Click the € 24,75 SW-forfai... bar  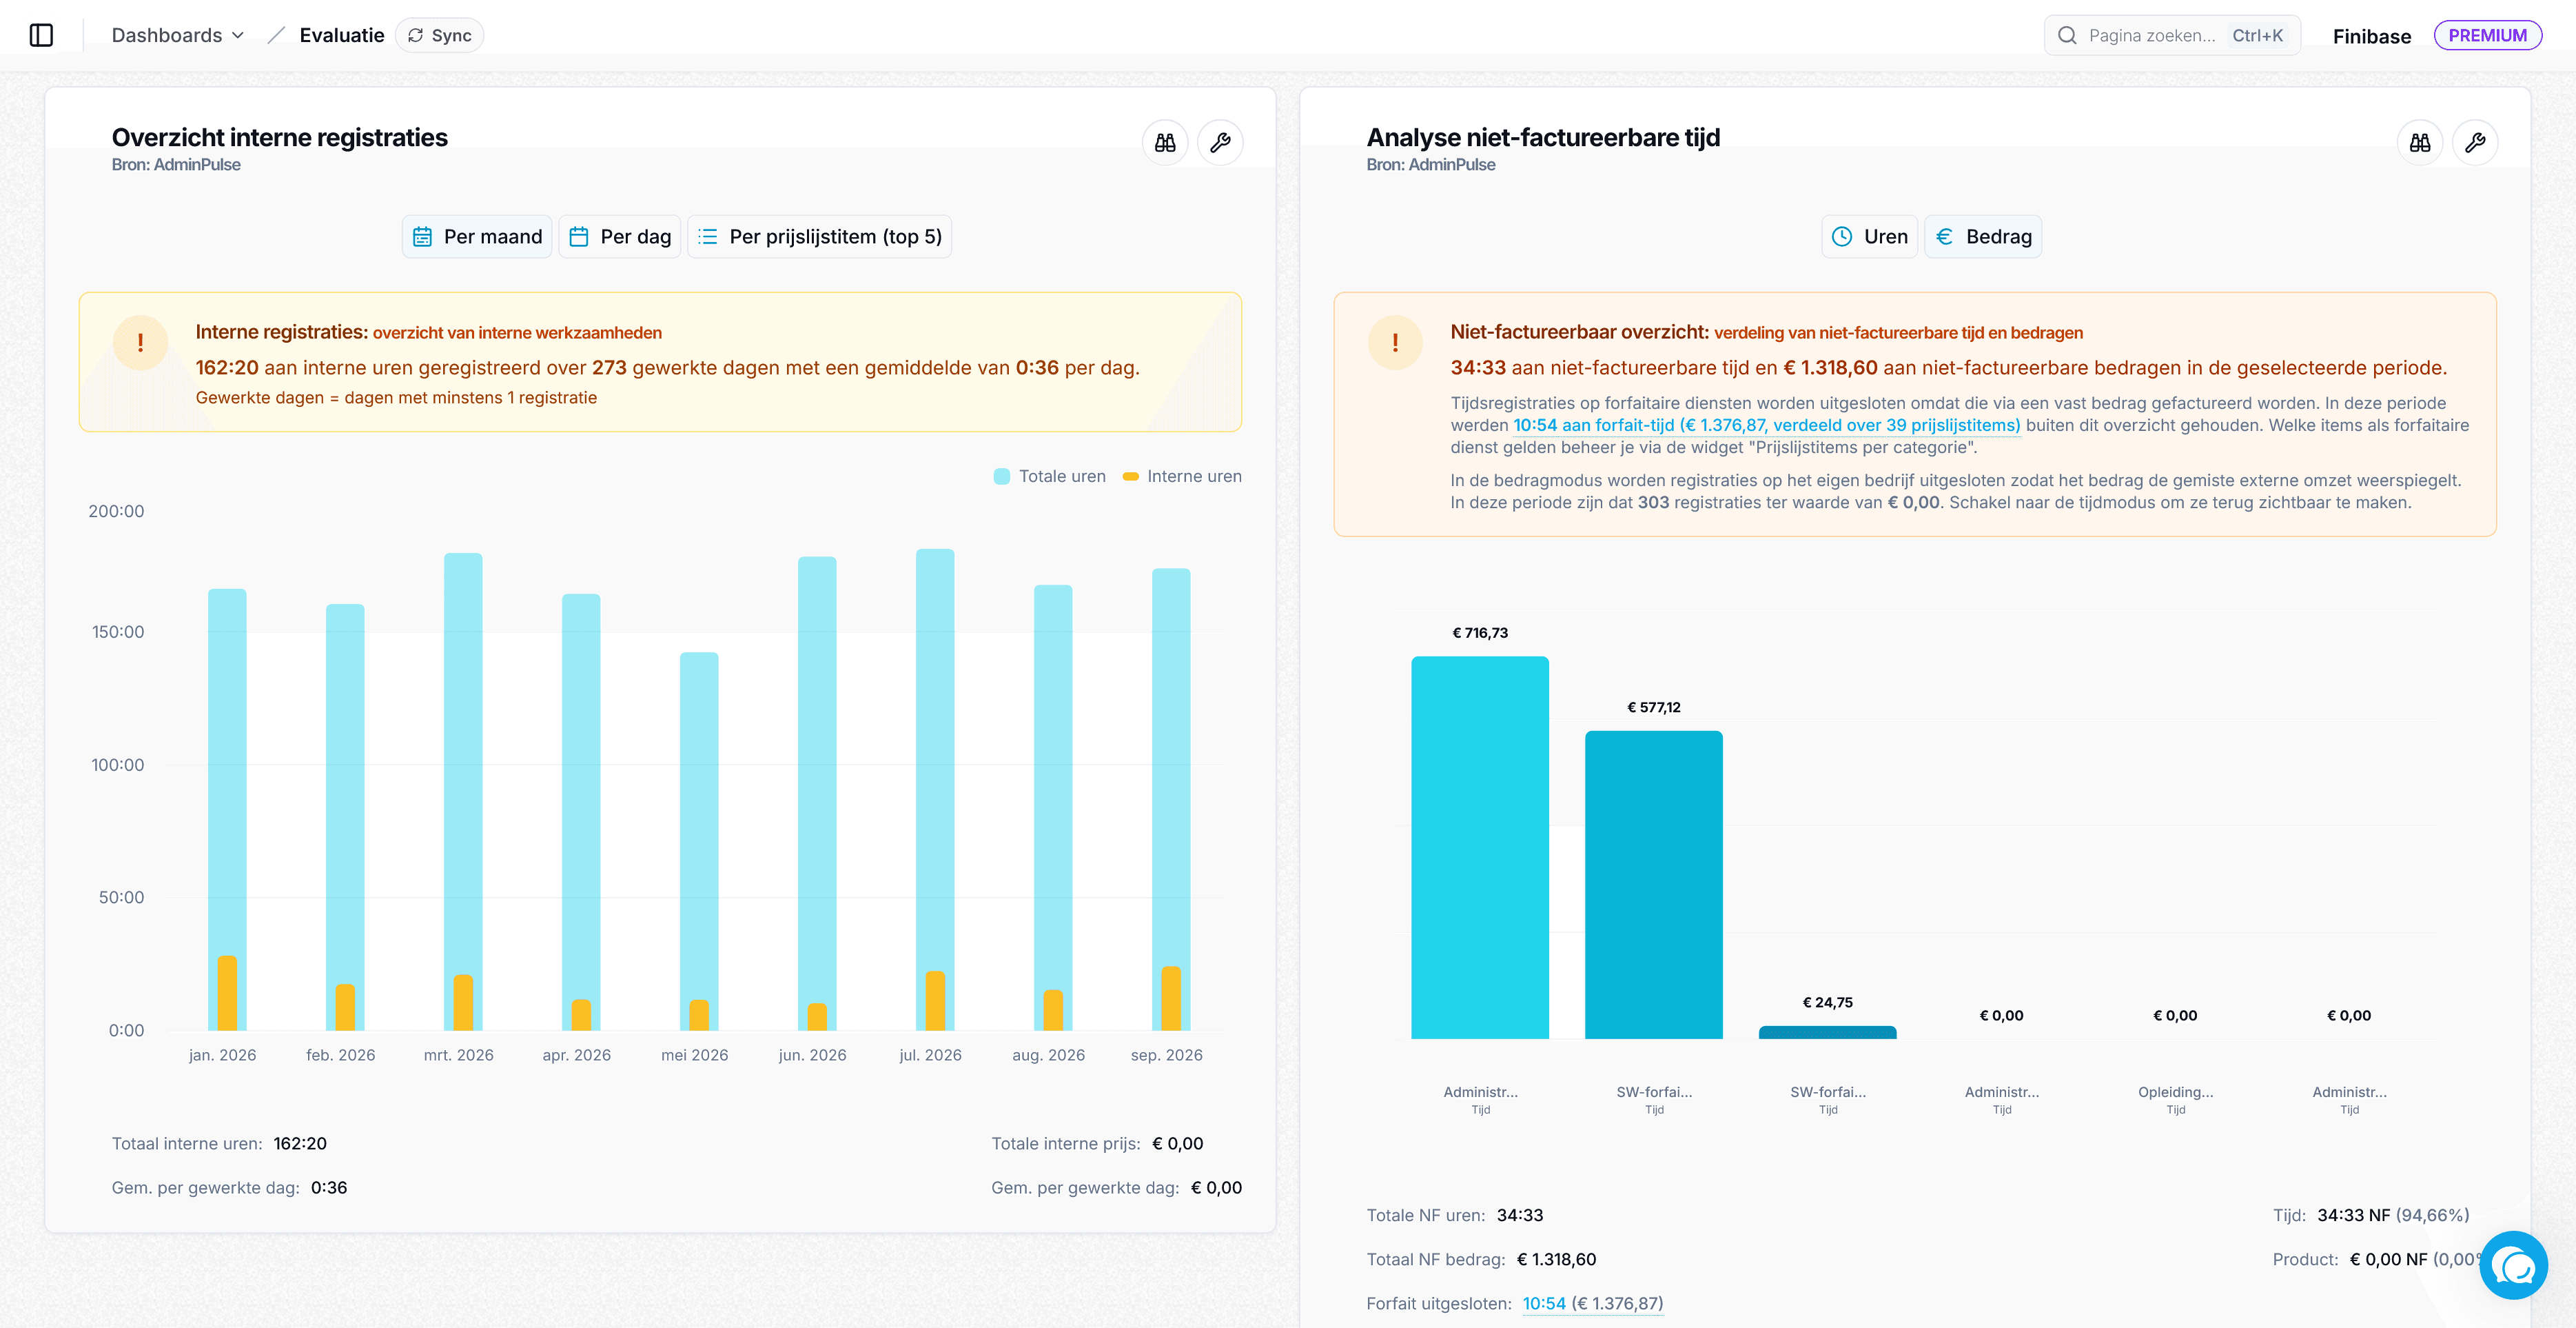[x=1828, y=1033]
